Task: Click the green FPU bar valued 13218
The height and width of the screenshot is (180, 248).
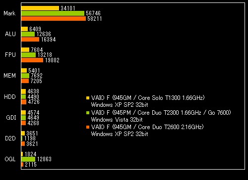Action: 29,55
